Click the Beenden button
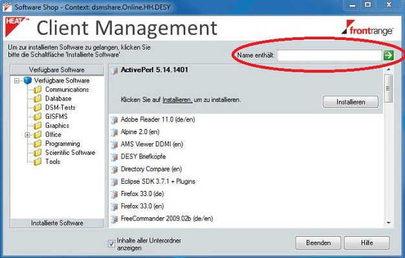 [x=318, y=243]
